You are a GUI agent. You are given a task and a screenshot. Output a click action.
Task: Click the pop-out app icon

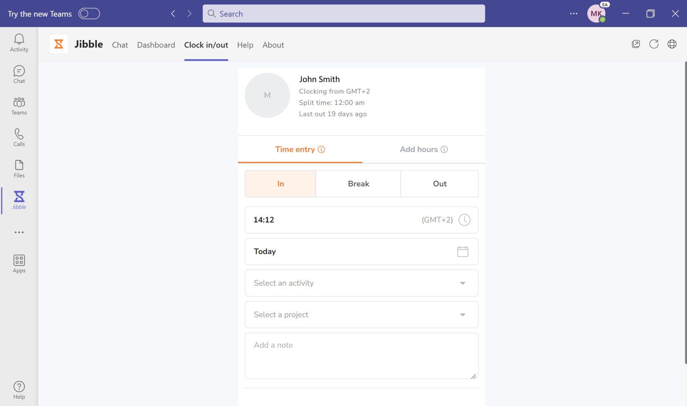pos(636,44)
